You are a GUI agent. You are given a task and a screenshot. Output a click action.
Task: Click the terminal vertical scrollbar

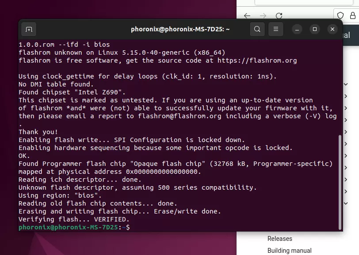tap(340, 182)
